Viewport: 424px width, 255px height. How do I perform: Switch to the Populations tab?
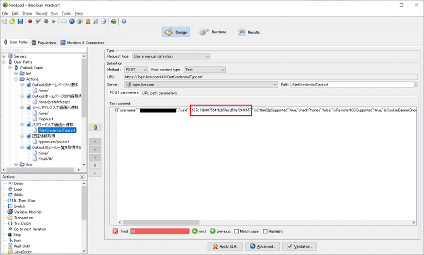(x=44, y=42)
